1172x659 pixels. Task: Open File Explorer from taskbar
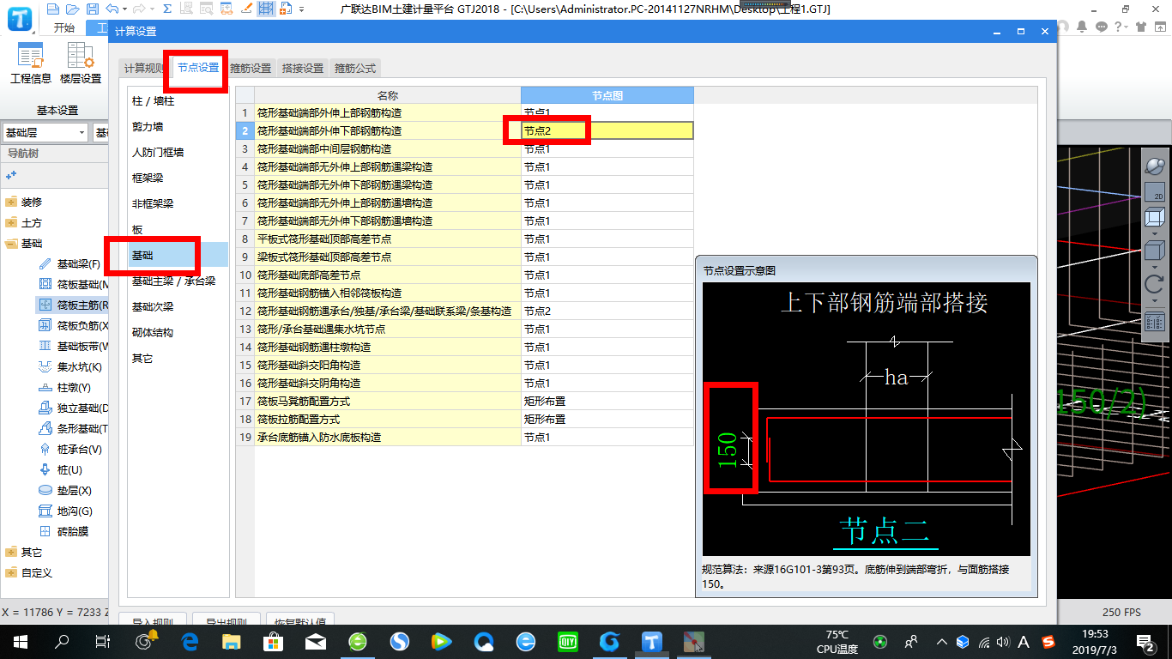click(x=231, y=641)
